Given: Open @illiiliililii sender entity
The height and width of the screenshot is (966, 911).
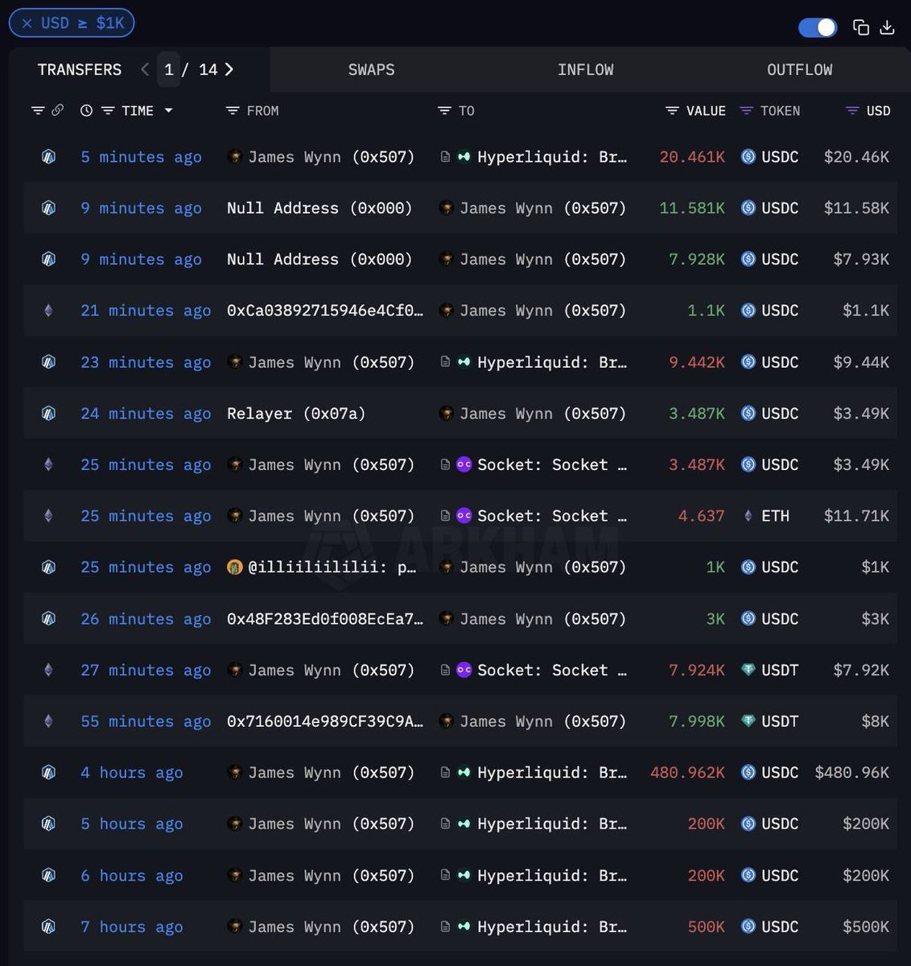Looking at the screenshot, I should tap(332, 568).
